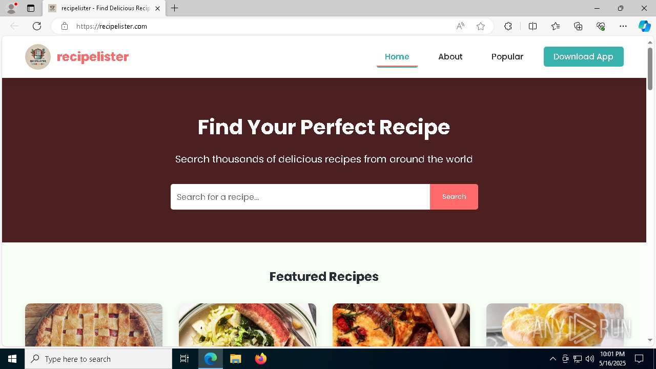Open the Copilot sidebar icon
The height and width of the screenshot is (369, 656).
pos(644,26)
